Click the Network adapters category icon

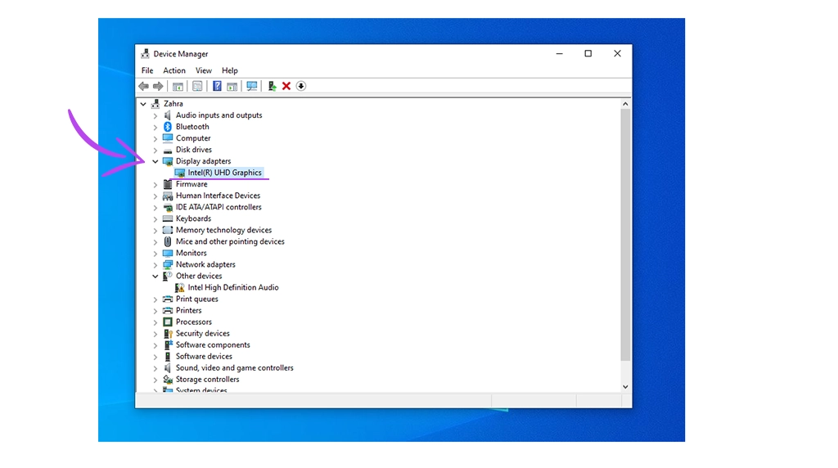coord(167,264)
